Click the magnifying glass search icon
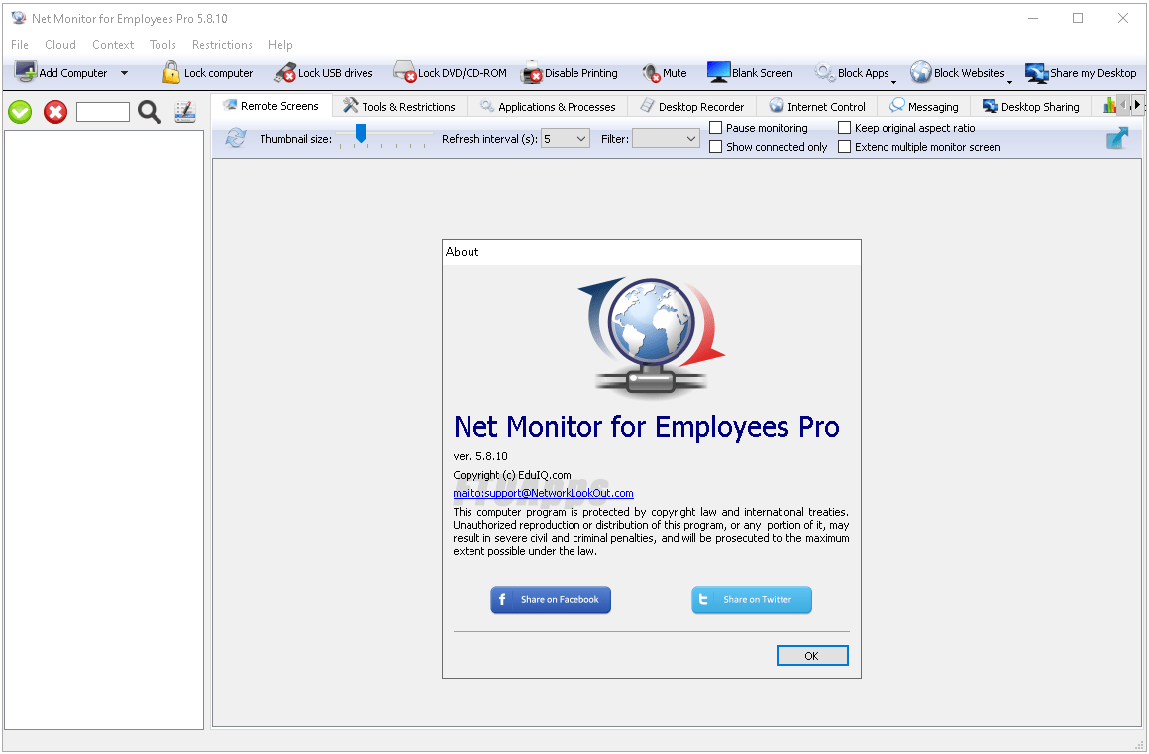This screenshot has height=754, width=1149. coord(150,112)
